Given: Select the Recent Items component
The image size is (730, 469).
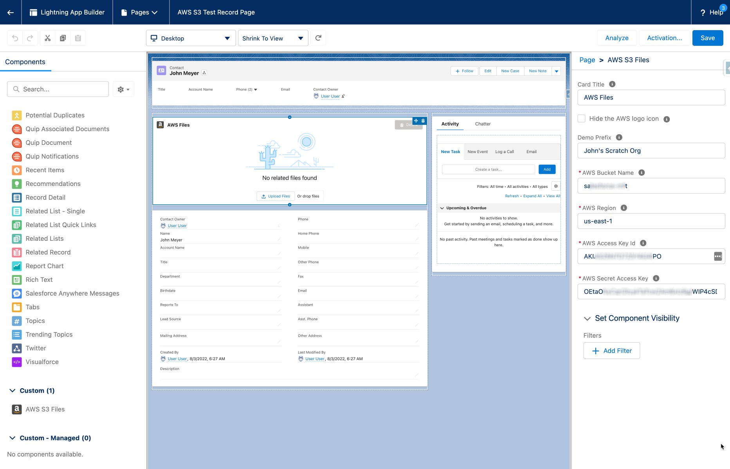Looking at the screenshot, I should click(38, 170).
